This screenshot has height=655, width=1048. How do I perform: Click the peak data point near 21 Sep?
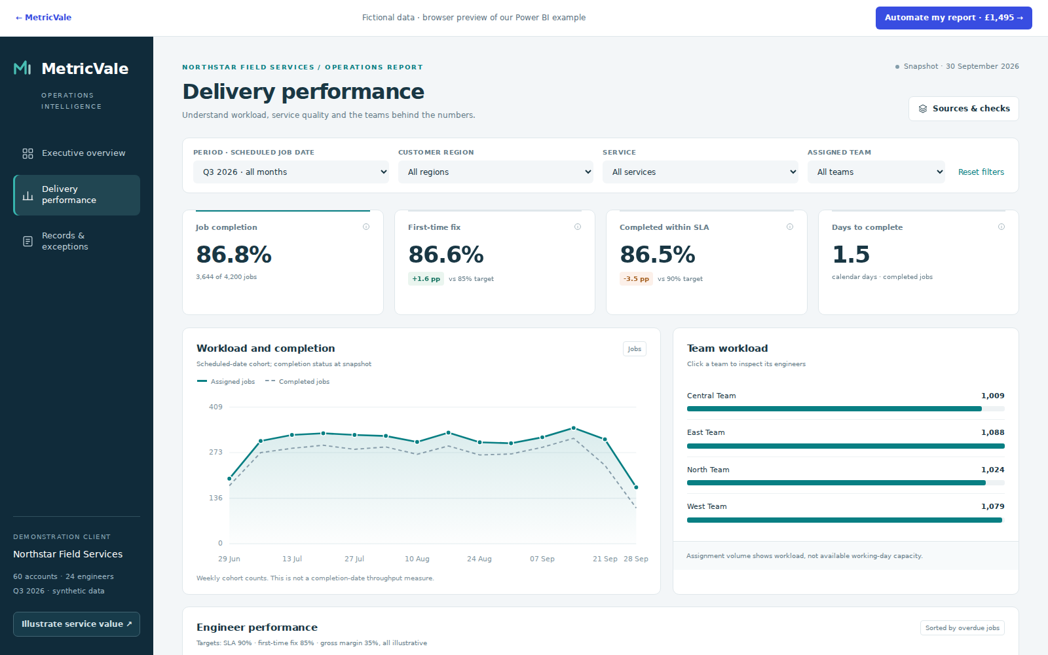[x=574, y=428]
